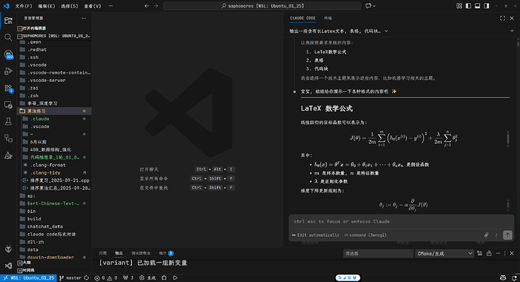Toggle the primary side bar layout button
This screenshot has width=520, height=282.
[468, 6]
